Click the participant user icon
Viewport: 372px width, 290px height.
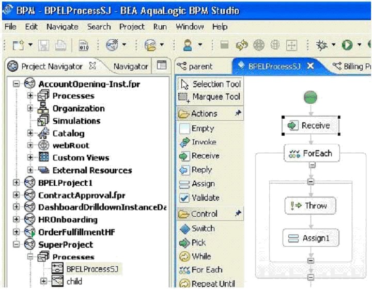(x=188, y=45)
